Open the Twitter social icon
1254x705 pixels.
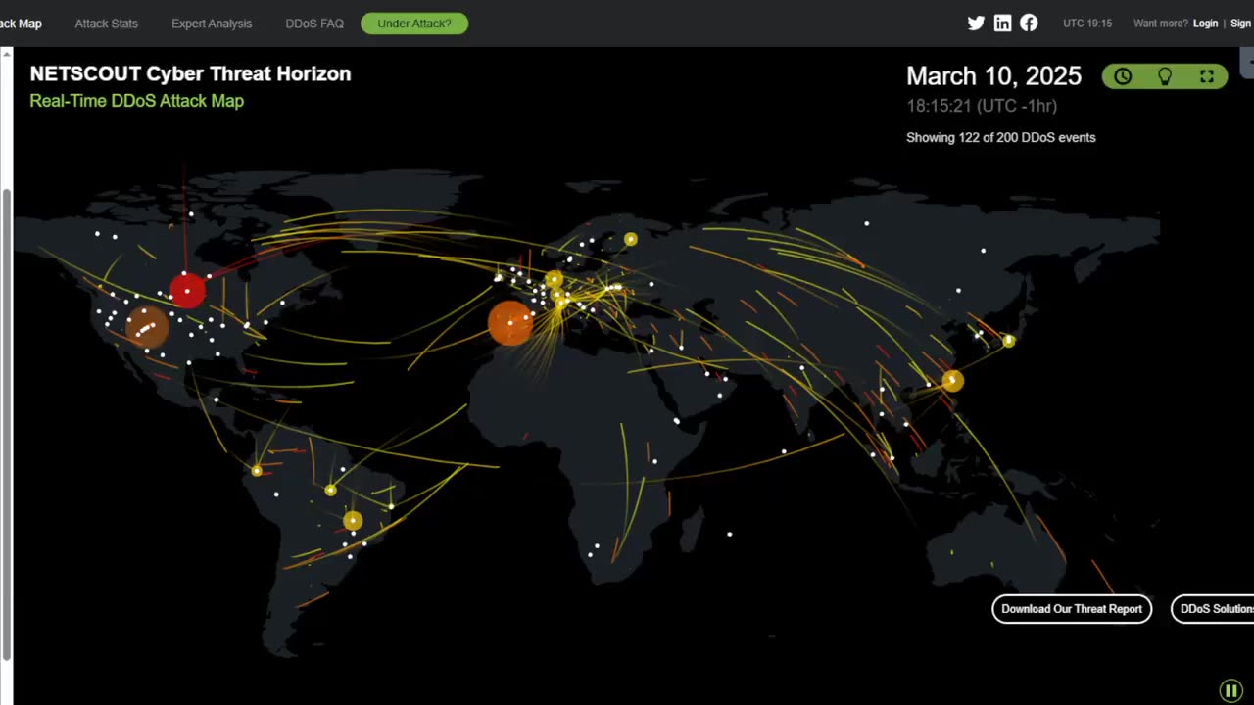tap(976, 23)
